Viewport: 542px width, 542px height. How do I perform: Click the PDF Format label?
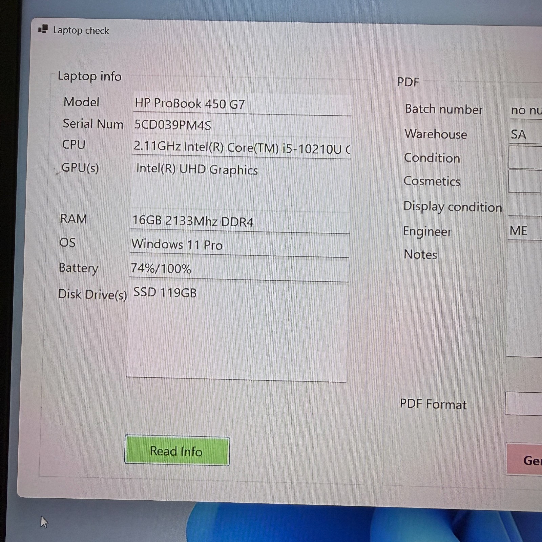[433, 404]
